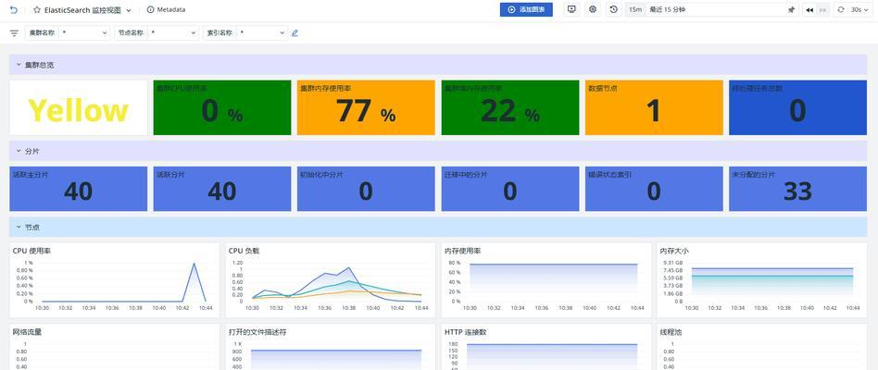The width and height of the screenshot is (878, 370).
Task: Click the 内存使用率 chart title
Action: (x=462, y=251)
